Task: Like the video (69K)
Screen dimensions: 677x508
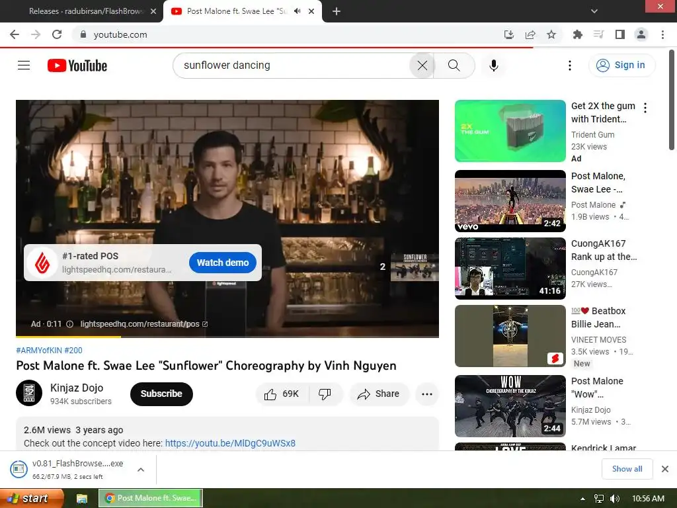Action: coord(282,394)
